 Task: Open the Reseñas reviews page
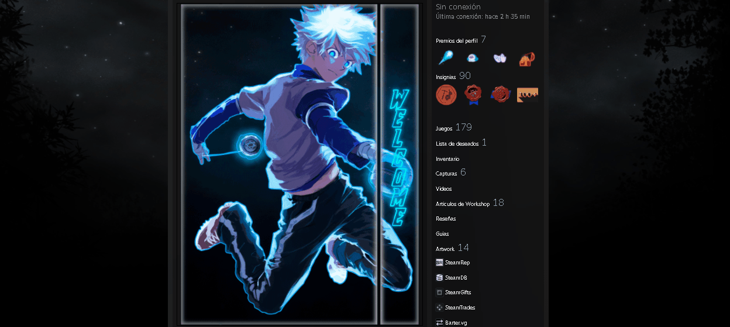pyautogui.click(x=446, y=219)
